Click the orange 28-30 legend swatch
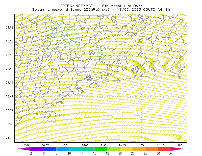Viewport: 202px width, 156px height. [152, 149]
